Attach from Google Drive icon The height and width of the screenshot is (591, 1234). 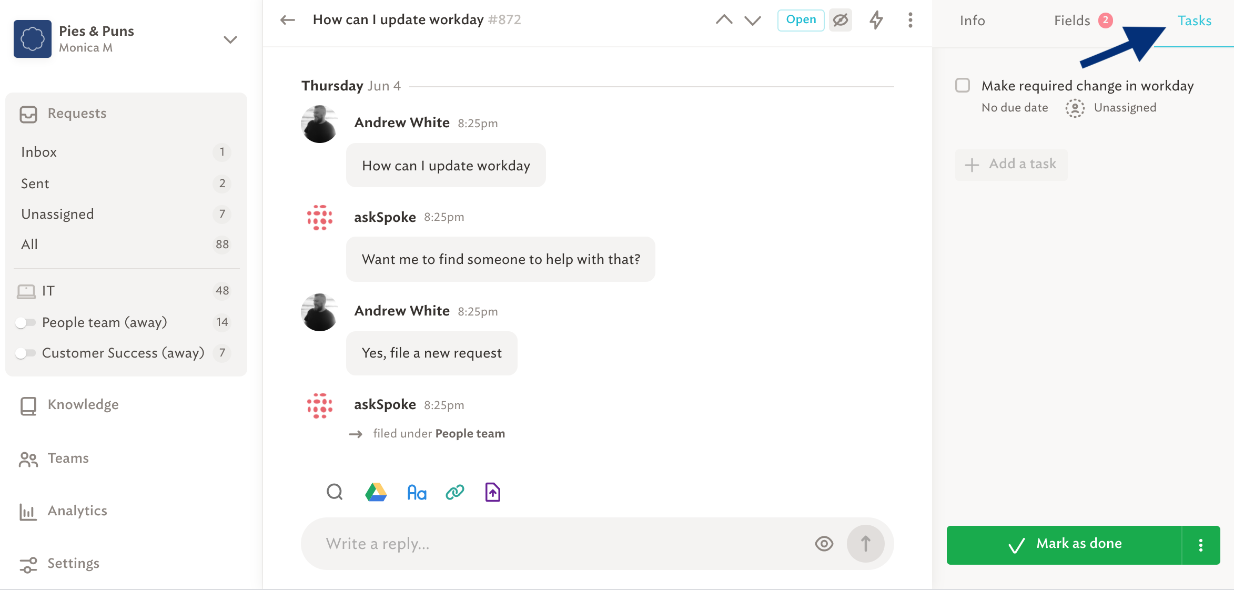tap(376, 492)
